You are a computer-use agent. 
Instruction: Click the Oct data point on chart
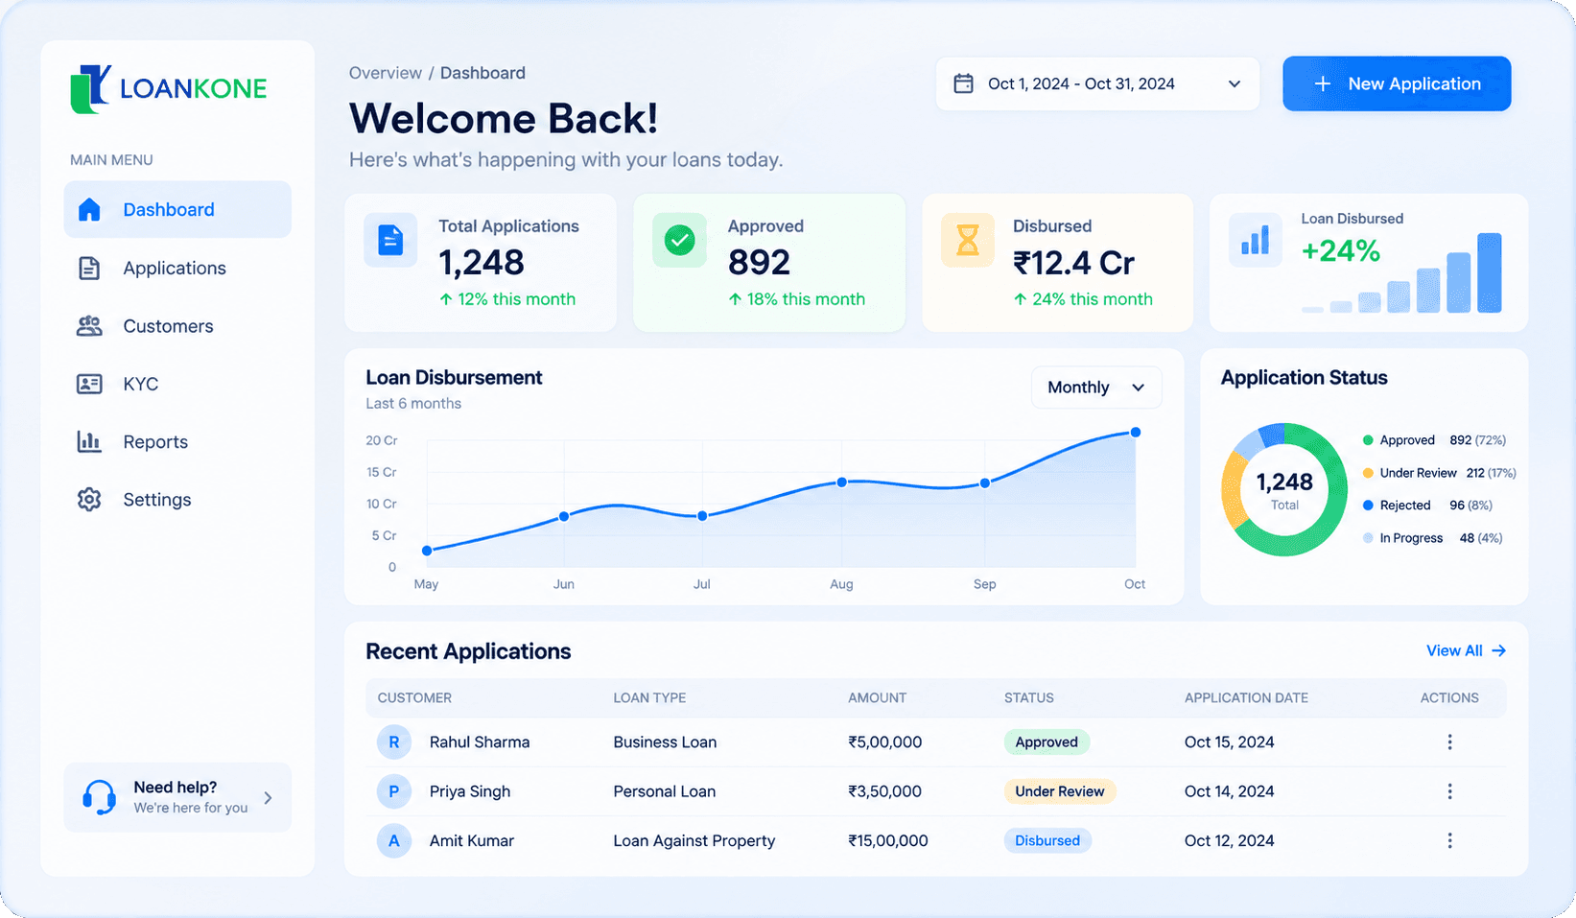coord(1136,433)
